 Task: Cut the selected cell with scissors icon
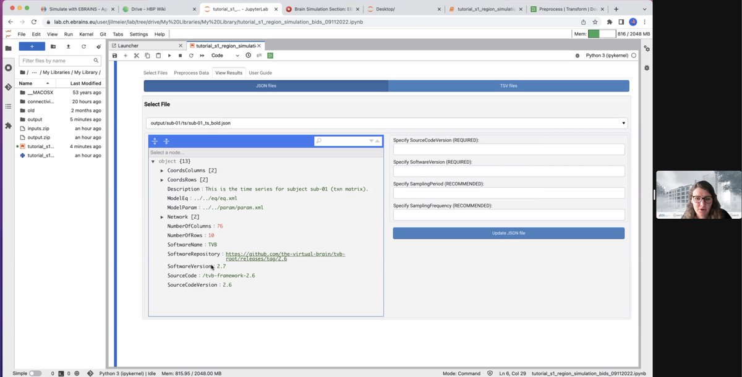(137, 56)
